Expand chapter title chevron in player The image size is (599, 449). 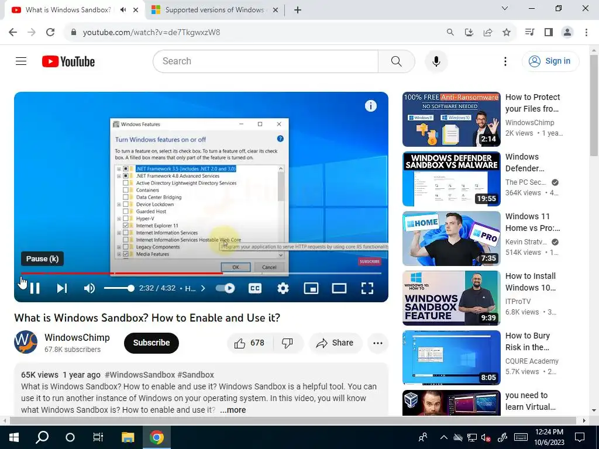(203, 288)
